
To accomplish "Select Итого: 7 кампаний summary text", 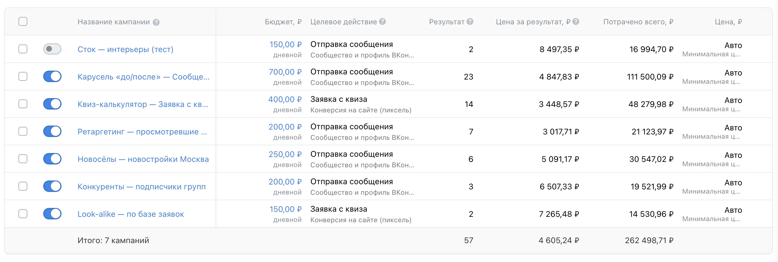I will pos(113,241).
